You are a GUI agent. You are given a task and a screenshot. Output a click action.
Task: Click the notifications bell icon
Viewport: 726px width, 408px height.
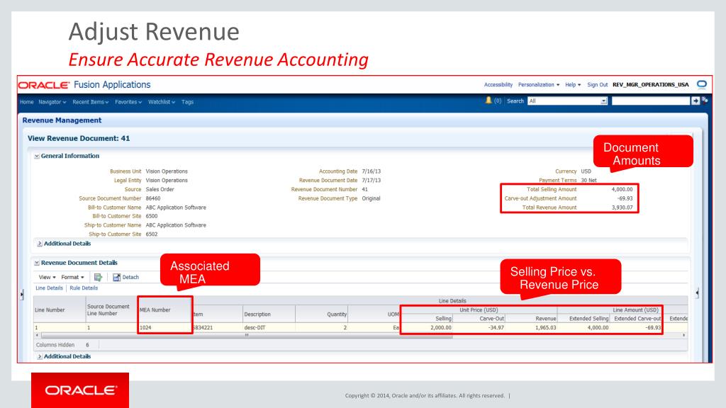(488, 101)
